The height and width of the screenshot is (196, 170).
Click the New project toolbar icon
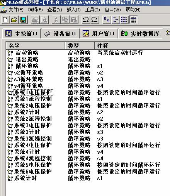coord(5,20)
